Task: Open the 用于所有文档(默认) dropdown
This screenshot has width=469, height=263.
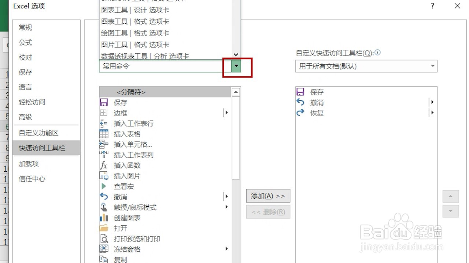Action: point(432,66)
